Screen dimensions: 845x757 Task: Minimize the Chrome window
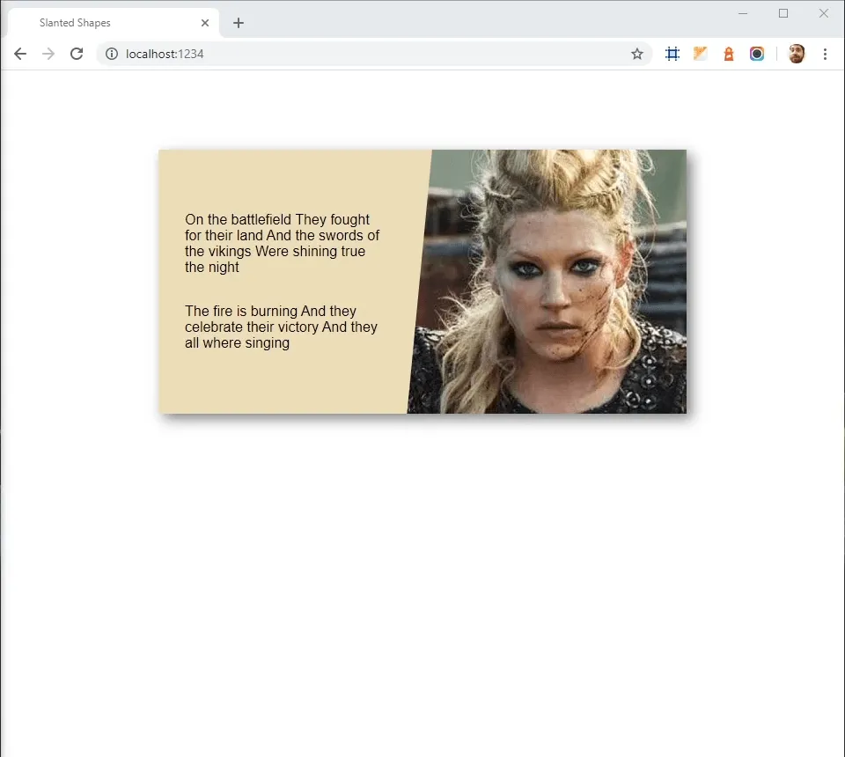click(743, 13)
